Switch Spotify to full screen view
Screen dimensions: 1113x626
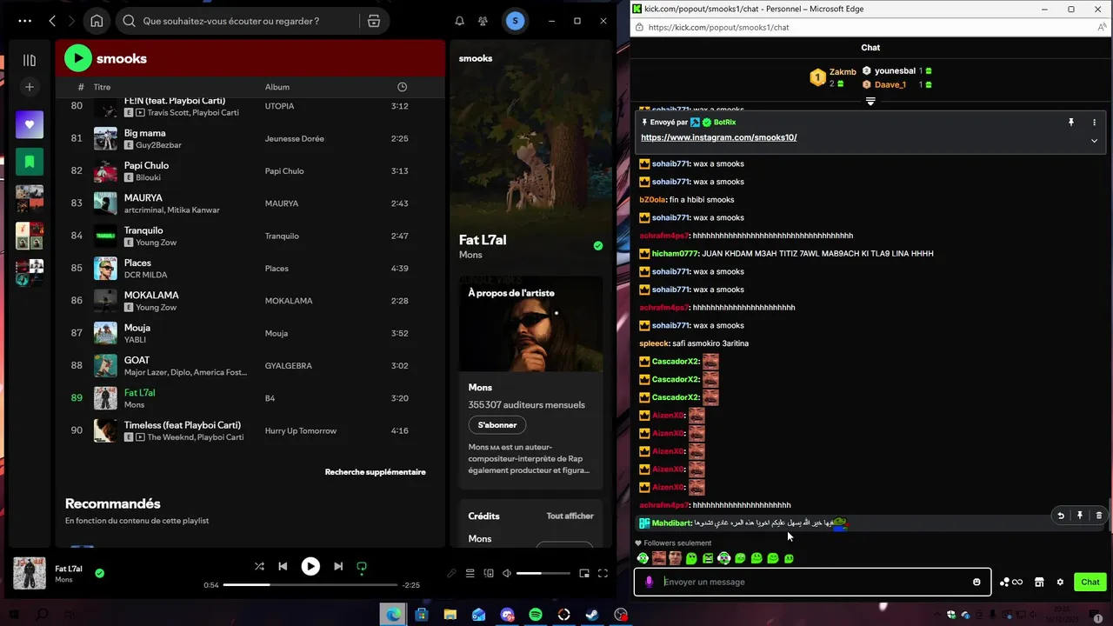coord(602,573)
